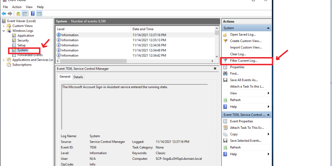Collapse the System actions section
332x166 pixels.
point(268,28)
